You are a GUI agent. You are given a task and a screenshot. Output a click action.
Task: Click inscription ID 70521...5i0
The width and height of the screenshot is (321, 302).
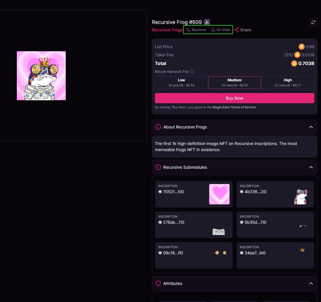[x=173, y=192]
